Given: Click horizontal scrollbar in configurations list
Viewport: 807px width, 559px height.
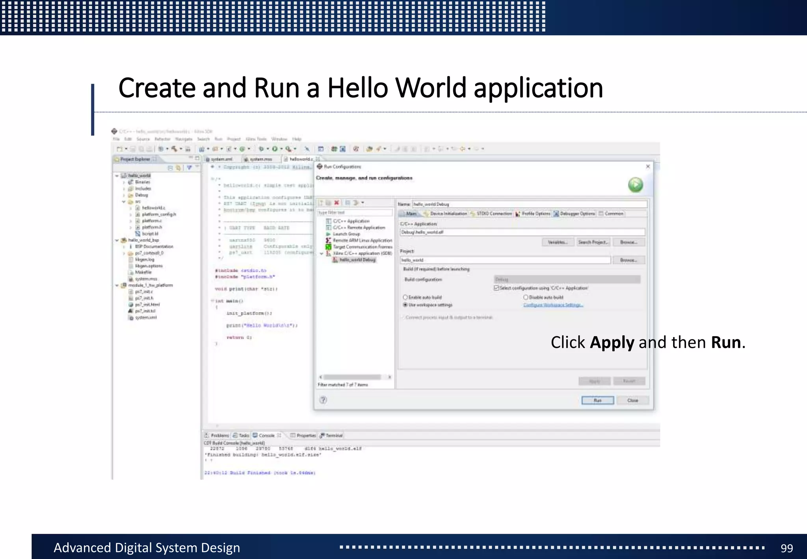Looking at the screenshot, I should pos(352,377).
